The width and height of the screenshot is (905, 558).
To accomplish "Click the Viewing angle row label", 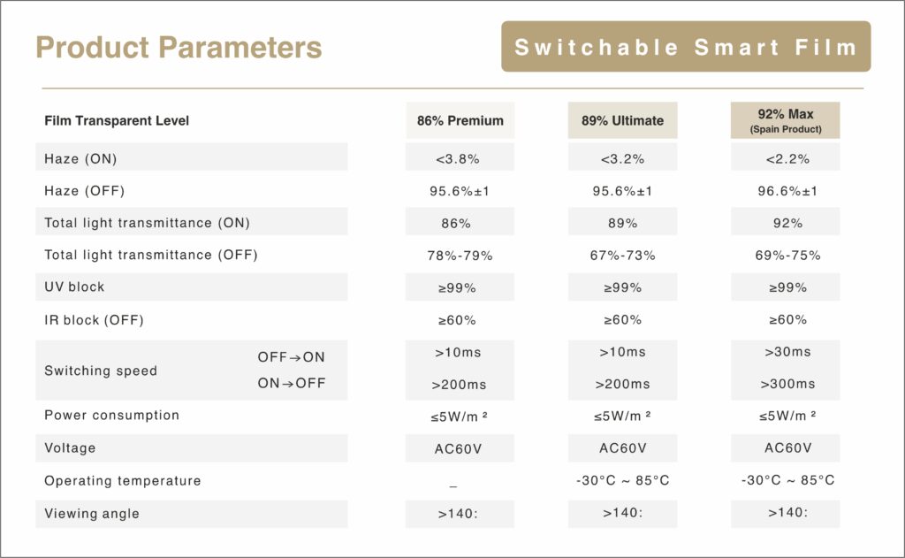I will pyautogui.click(x=92, y=513).
